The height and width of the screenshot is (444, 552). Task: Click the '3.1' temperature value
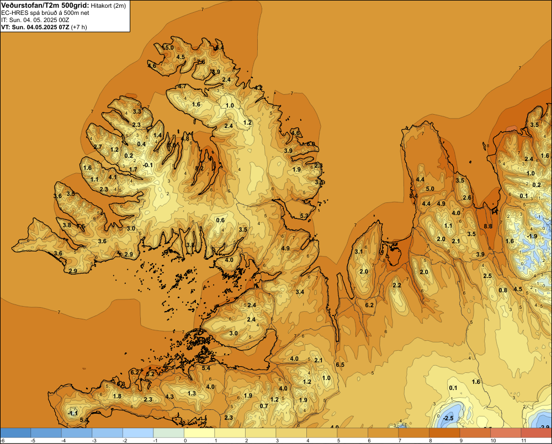(x=358, y=251)
